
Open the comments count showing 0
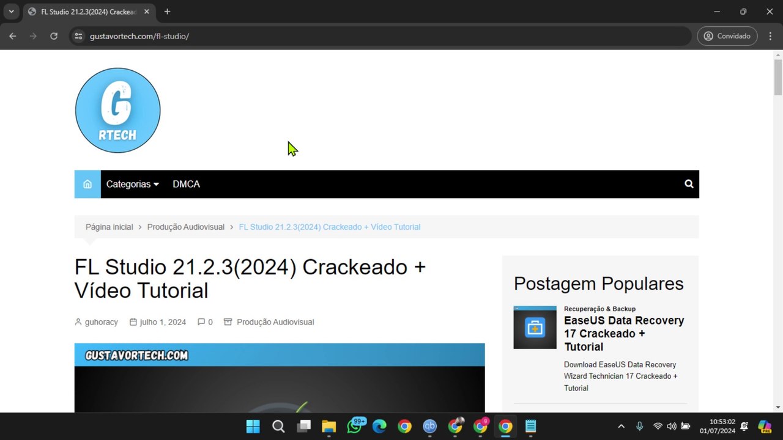coord(205,322)
